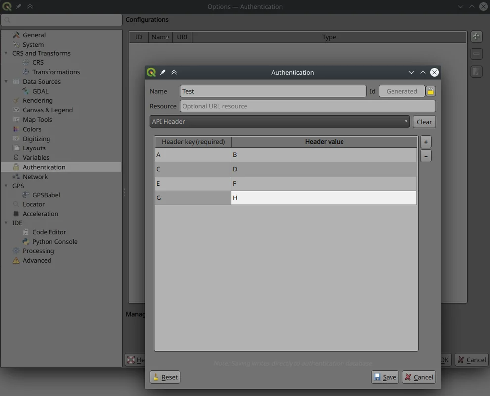Click the Header value column heading

324,142
